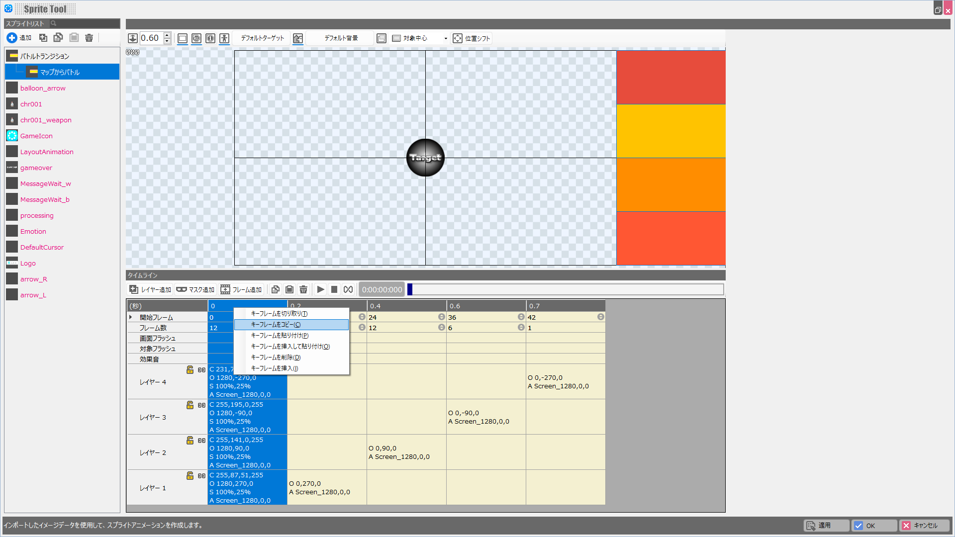Toggle lock icon on レイヤー 4
Viewport: 955px width, 537px height.
190,369
